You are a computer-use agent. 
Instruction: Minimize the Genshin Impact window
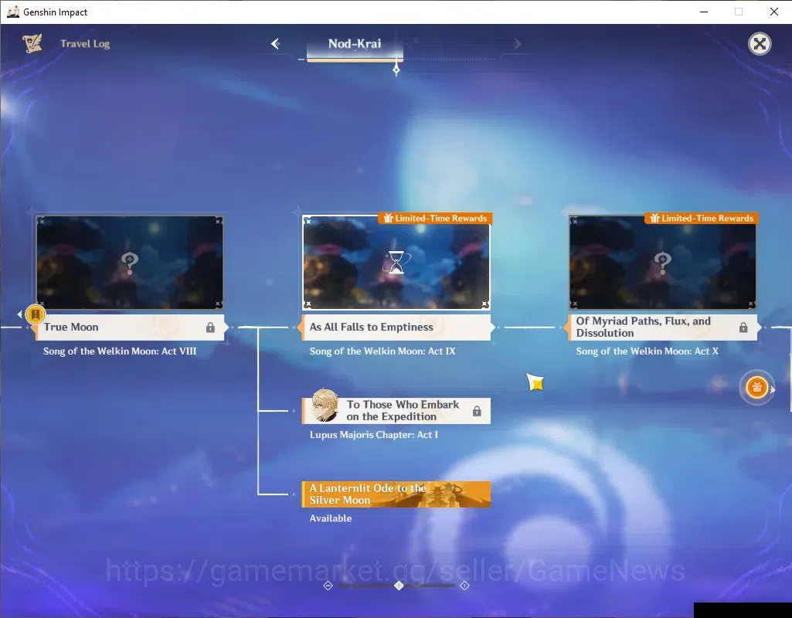click(704, 12)
